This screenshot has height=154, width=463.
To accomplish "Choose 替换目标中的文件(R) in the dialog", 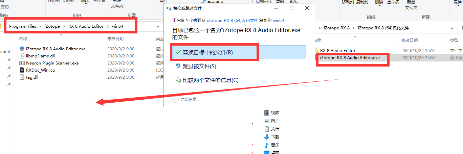I will pos(238,52).
